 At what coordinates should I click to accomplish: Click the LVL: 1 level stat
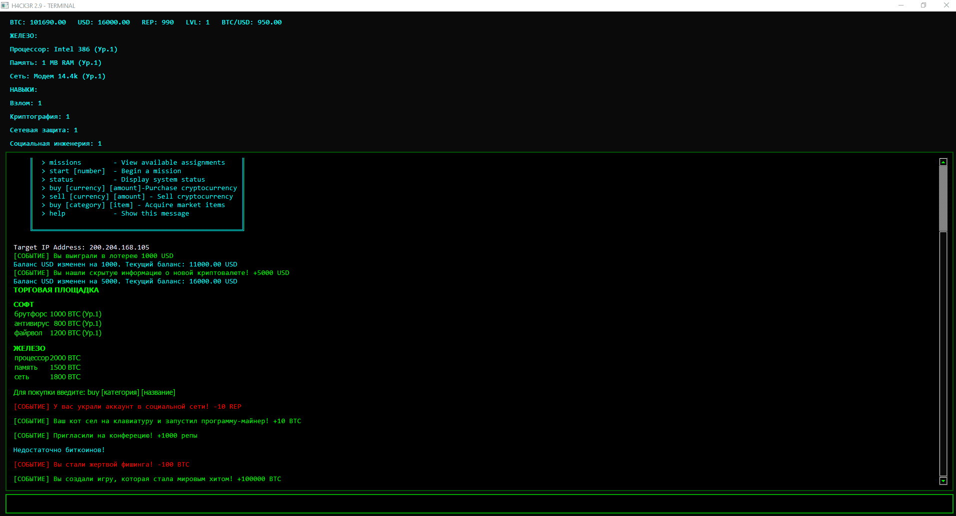point(198,22)
